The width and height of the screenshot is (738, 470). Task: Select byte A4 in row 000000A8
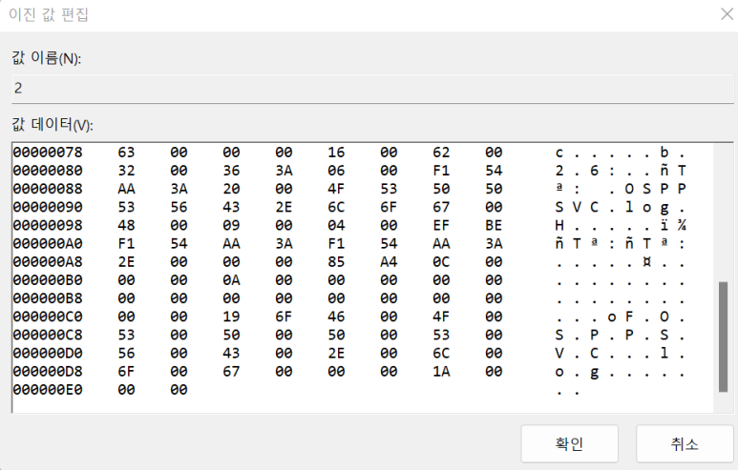(x=389, y=262)
